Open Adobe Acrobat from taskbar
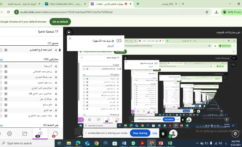The height and width of the screenshot is (147, 242). tap(142, 143)
